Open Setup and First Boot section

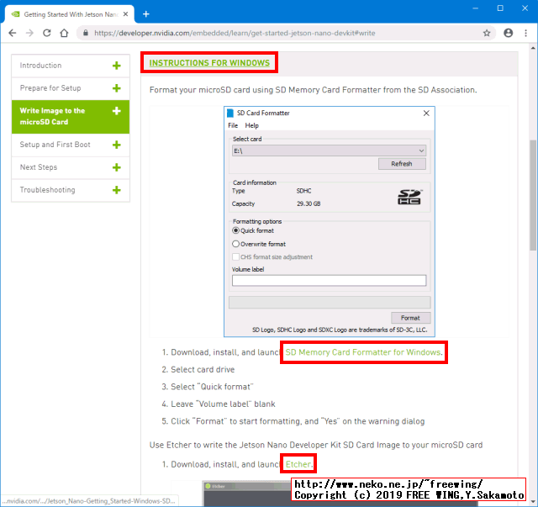(x=71, y=145)
